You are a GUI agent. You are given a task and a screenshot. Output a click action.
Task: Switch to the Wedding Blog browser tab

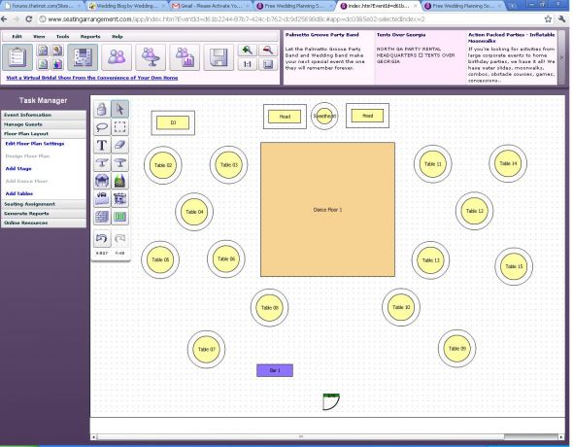(126, 6)
